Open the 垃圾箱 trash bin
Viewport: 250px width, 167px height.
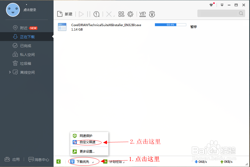(22, 64)
